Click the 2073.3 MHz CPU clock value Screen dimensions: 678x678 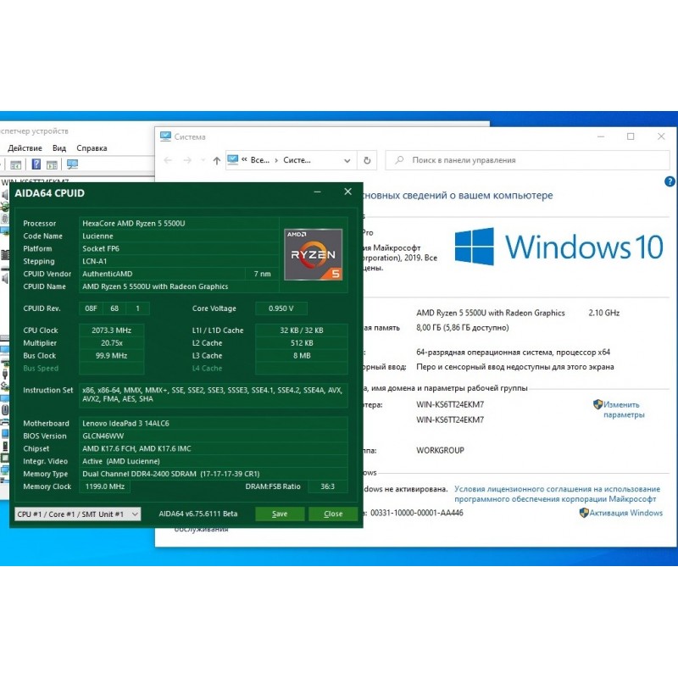pos(112,331)
